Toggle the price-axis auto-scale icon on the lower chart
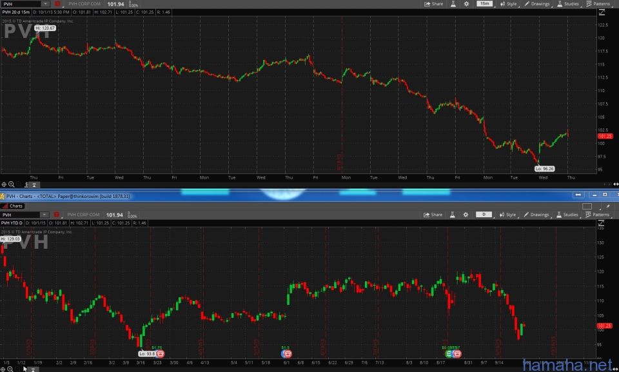 [x=601, y=224]
